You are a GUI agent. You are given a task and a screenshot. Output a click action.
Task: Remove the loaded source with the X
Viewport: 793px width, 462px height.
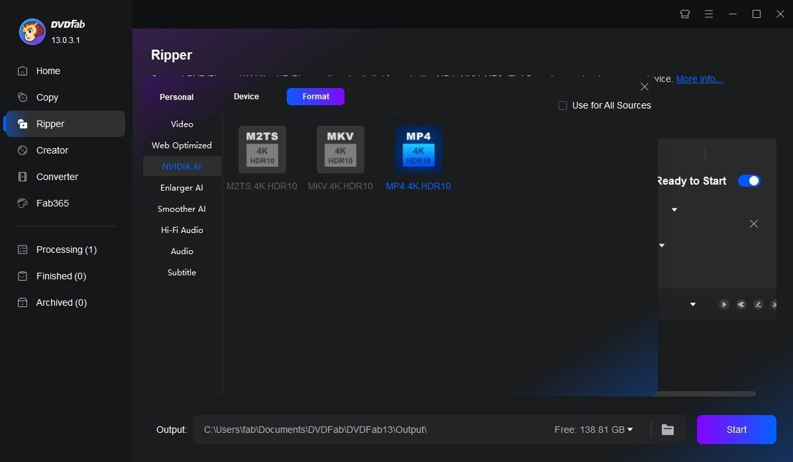[x=753, y=224]
